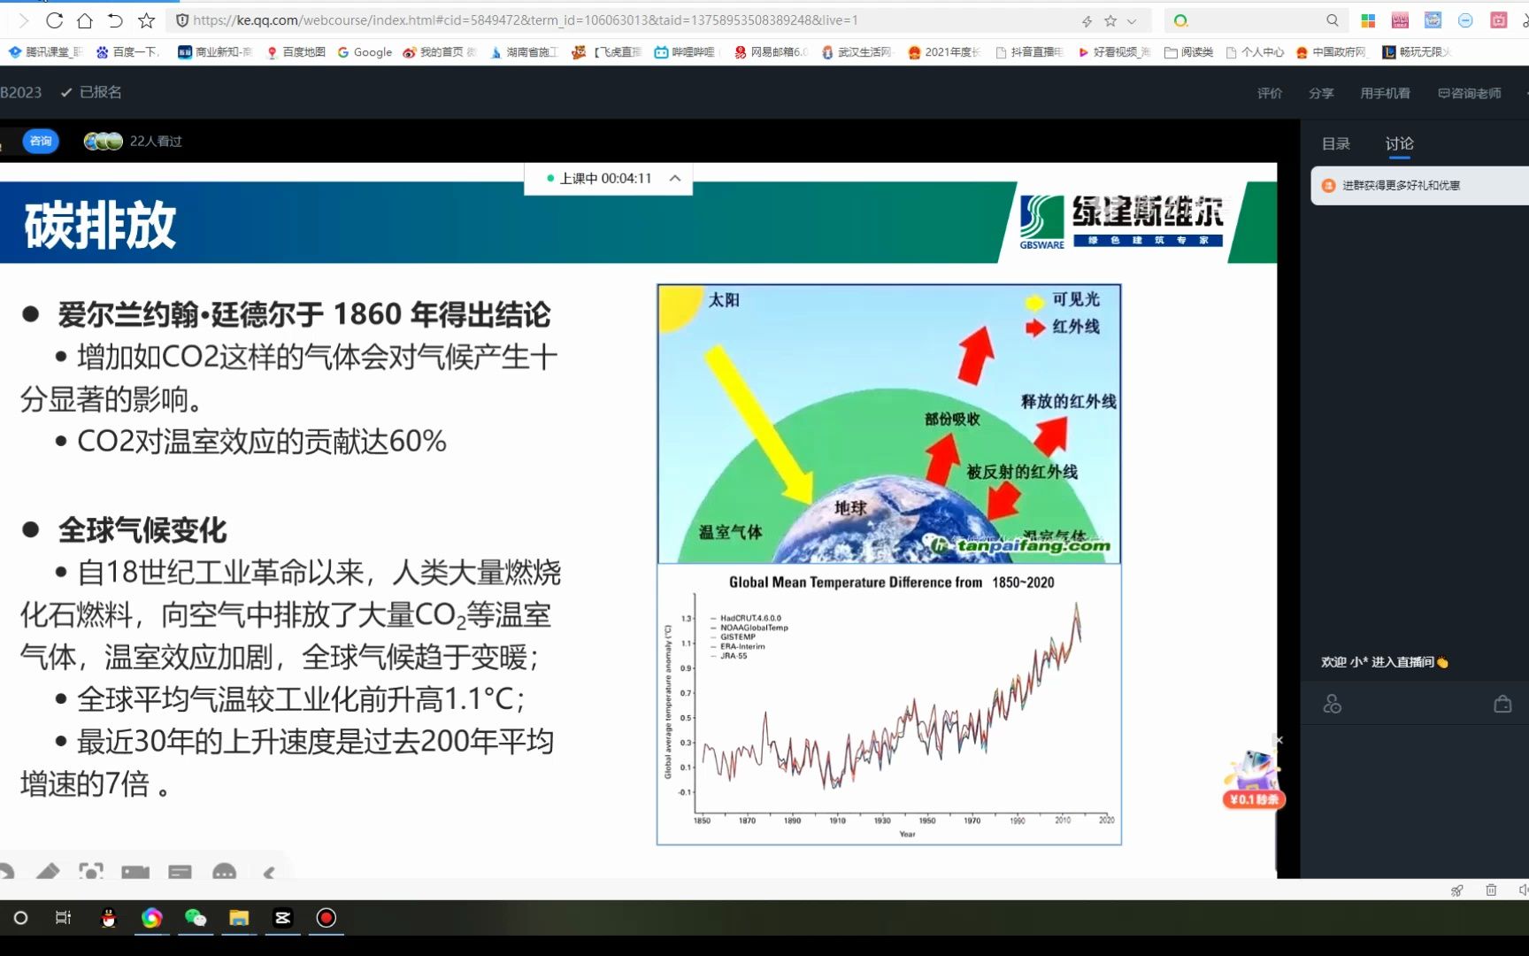Send a quick message via the rocket icon
1529x956 pixels.
click(x=1457, y=890)
